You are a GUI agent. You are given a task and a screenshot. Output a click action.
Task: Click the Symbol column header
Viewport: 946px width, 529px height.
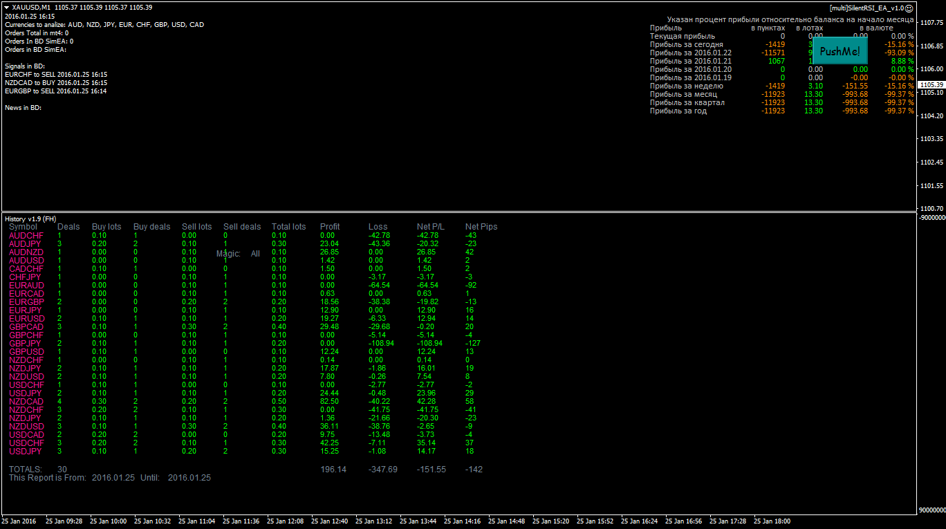pyautogui.click(x=23, y=227)
